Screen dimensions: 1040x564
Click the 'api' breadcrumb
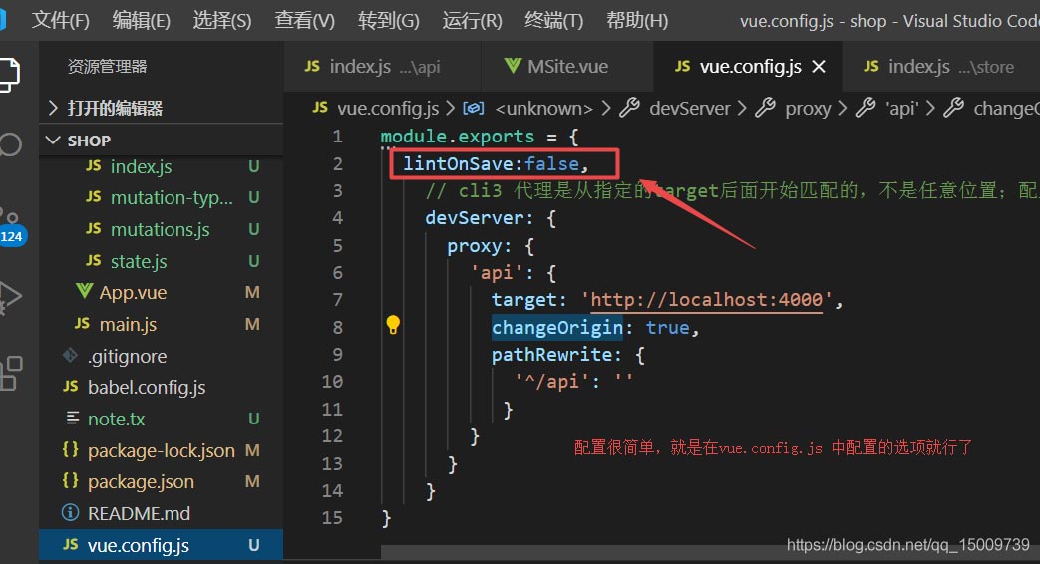[902, 108]
